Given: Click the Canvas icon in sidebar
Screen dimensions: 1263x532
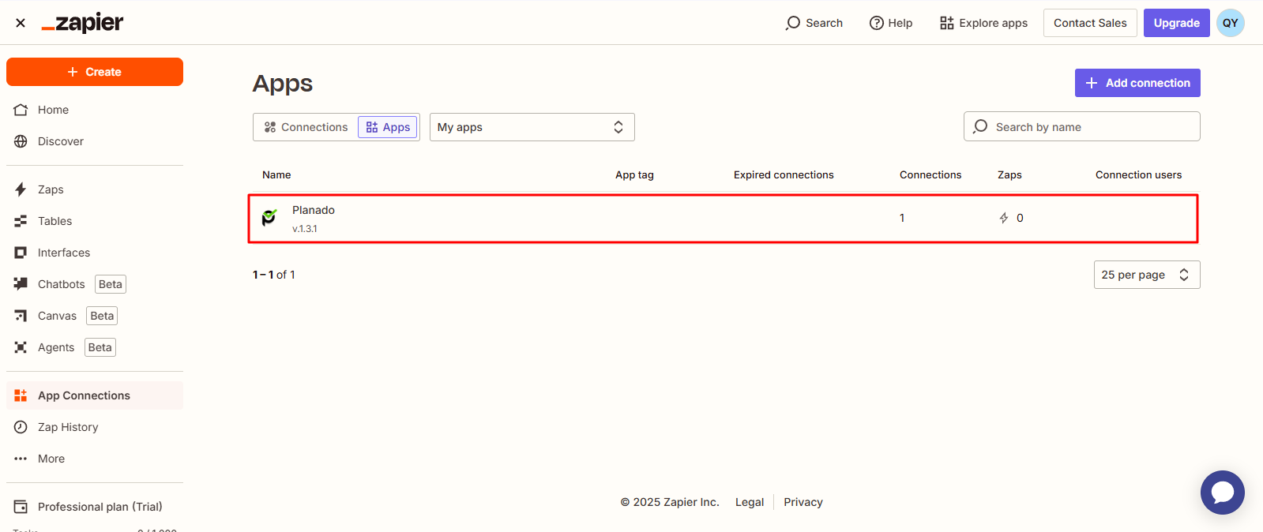Looking at the screenshot, I should click(21, 316).
